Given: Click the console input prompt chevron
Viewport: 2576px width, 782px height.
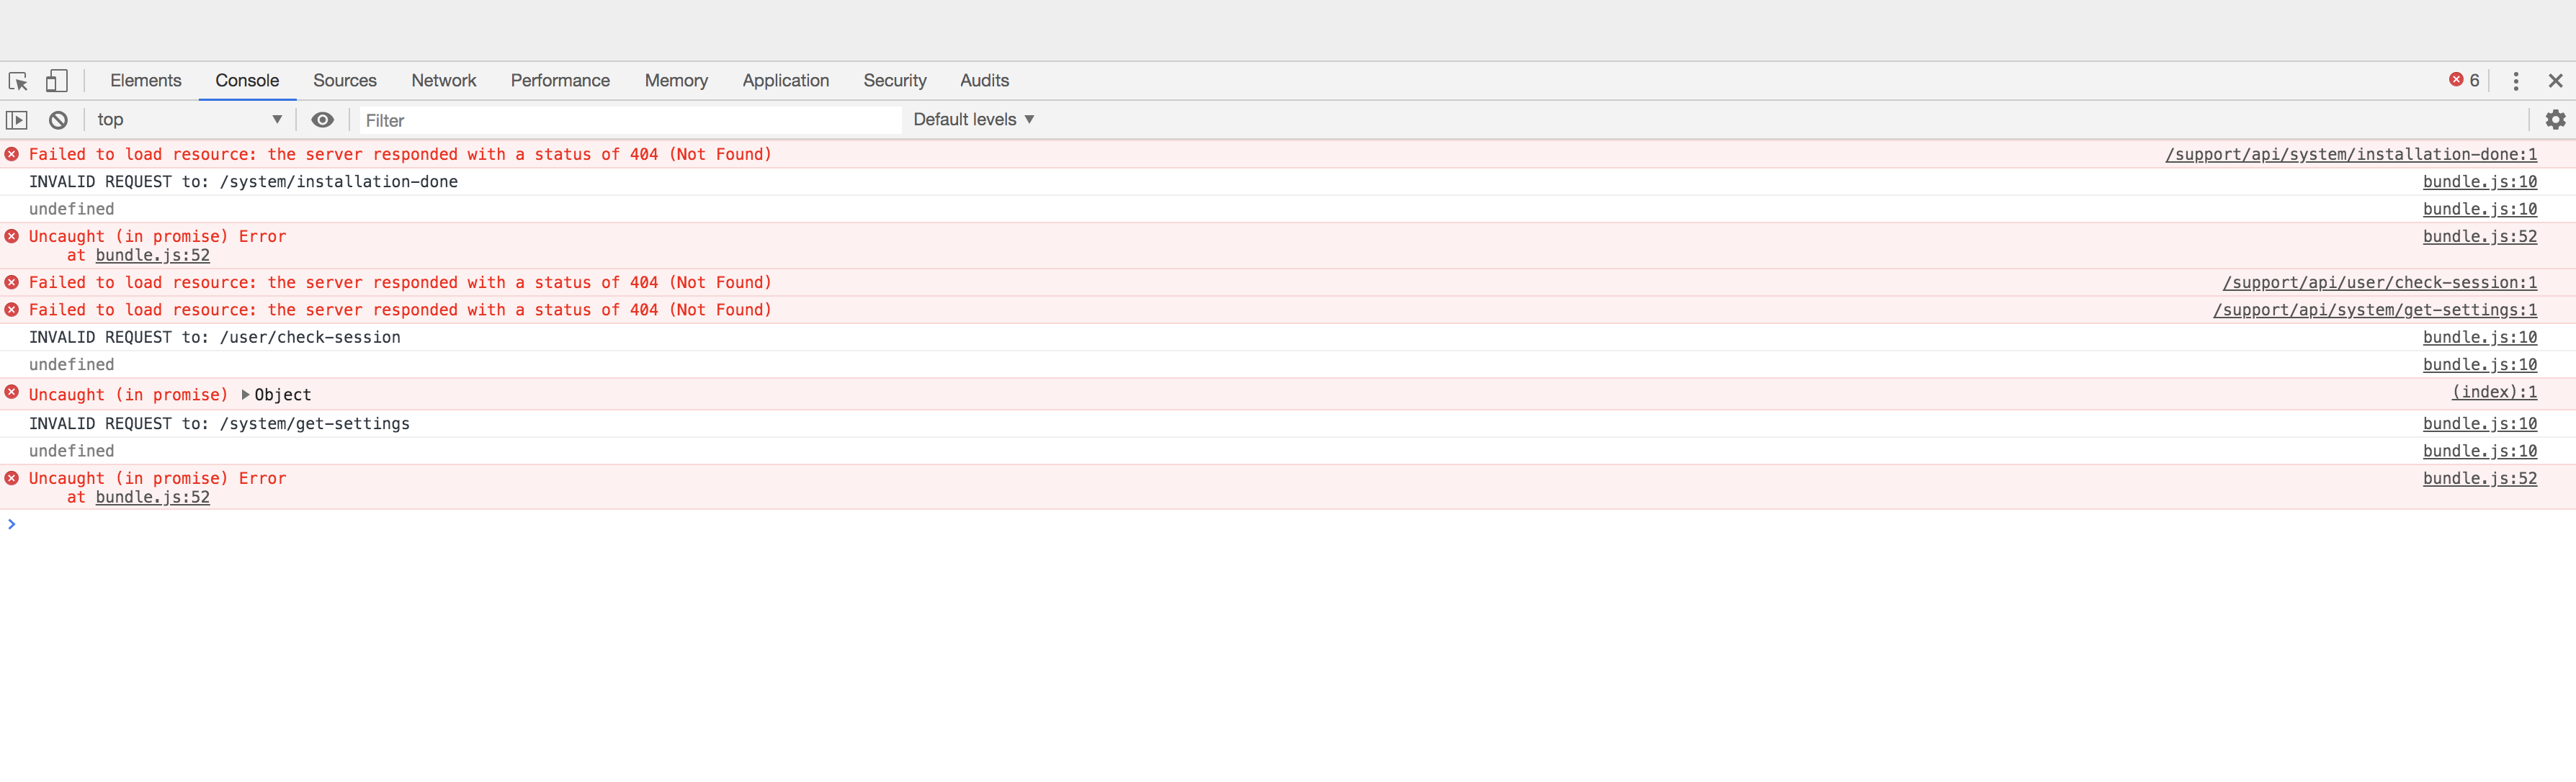Looking at the screenshot, I should [12, 524].
